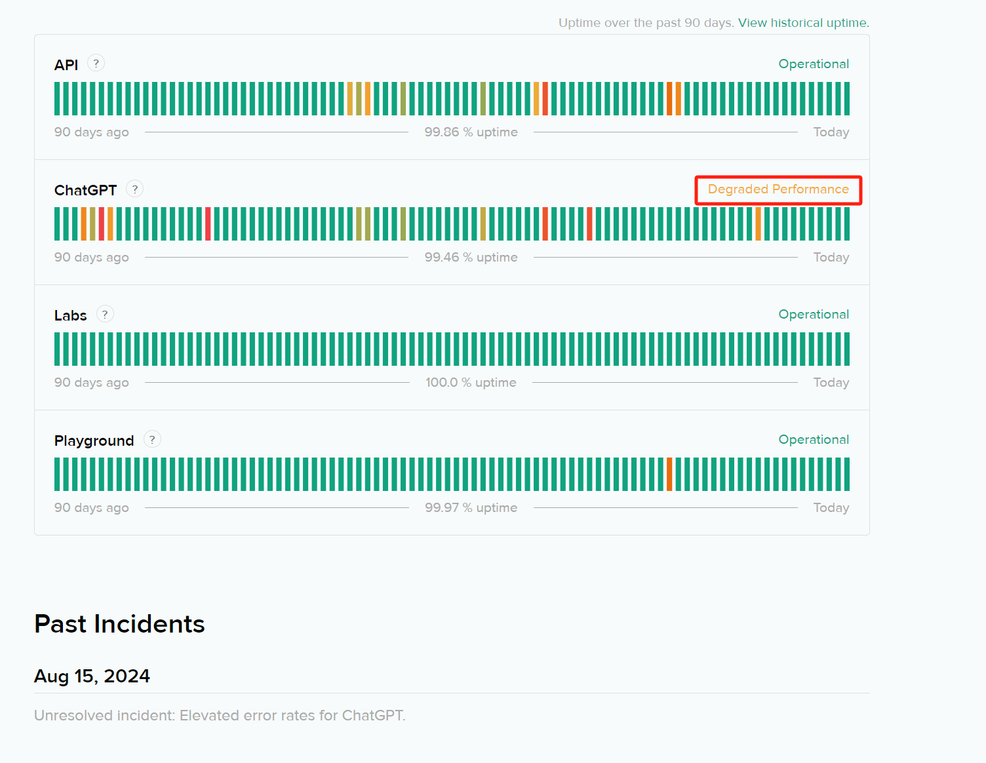The height and width of the screenshot is (763, 986).
Task: Open the Labs info tooltip icon
Action: [105, 314]
